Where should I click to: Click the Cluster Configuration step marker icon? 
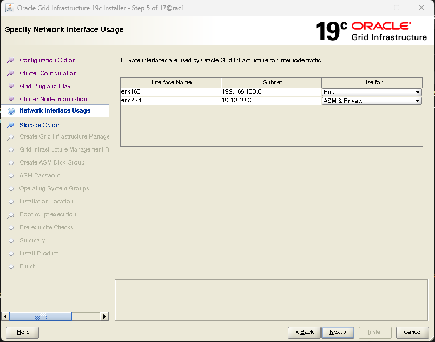click(x=11, y=73)
